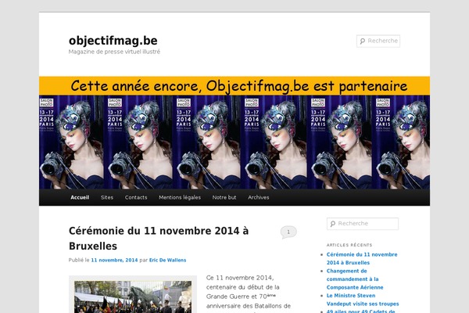This screenshot has width=469, height=313.
Task: Open the Sites menu item
Action: (107, 197)
